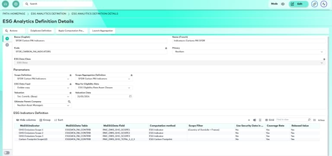Screen dimensions: 332x156
Task: Select the Carbon Footprint Scope123 row
Action: (167, 139)
